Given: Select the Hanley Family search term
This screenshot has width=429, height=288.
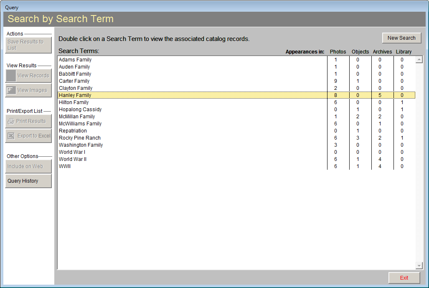Looking at the screenshot, I should 75,95.
